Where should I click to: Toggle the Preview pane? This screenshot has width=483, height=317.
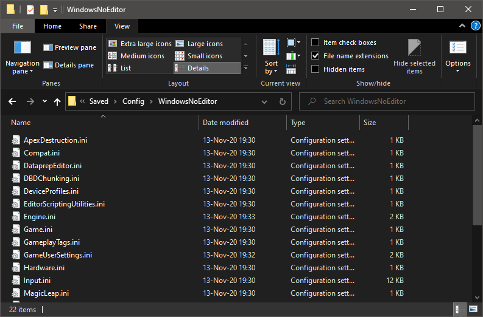pos(69,47)
